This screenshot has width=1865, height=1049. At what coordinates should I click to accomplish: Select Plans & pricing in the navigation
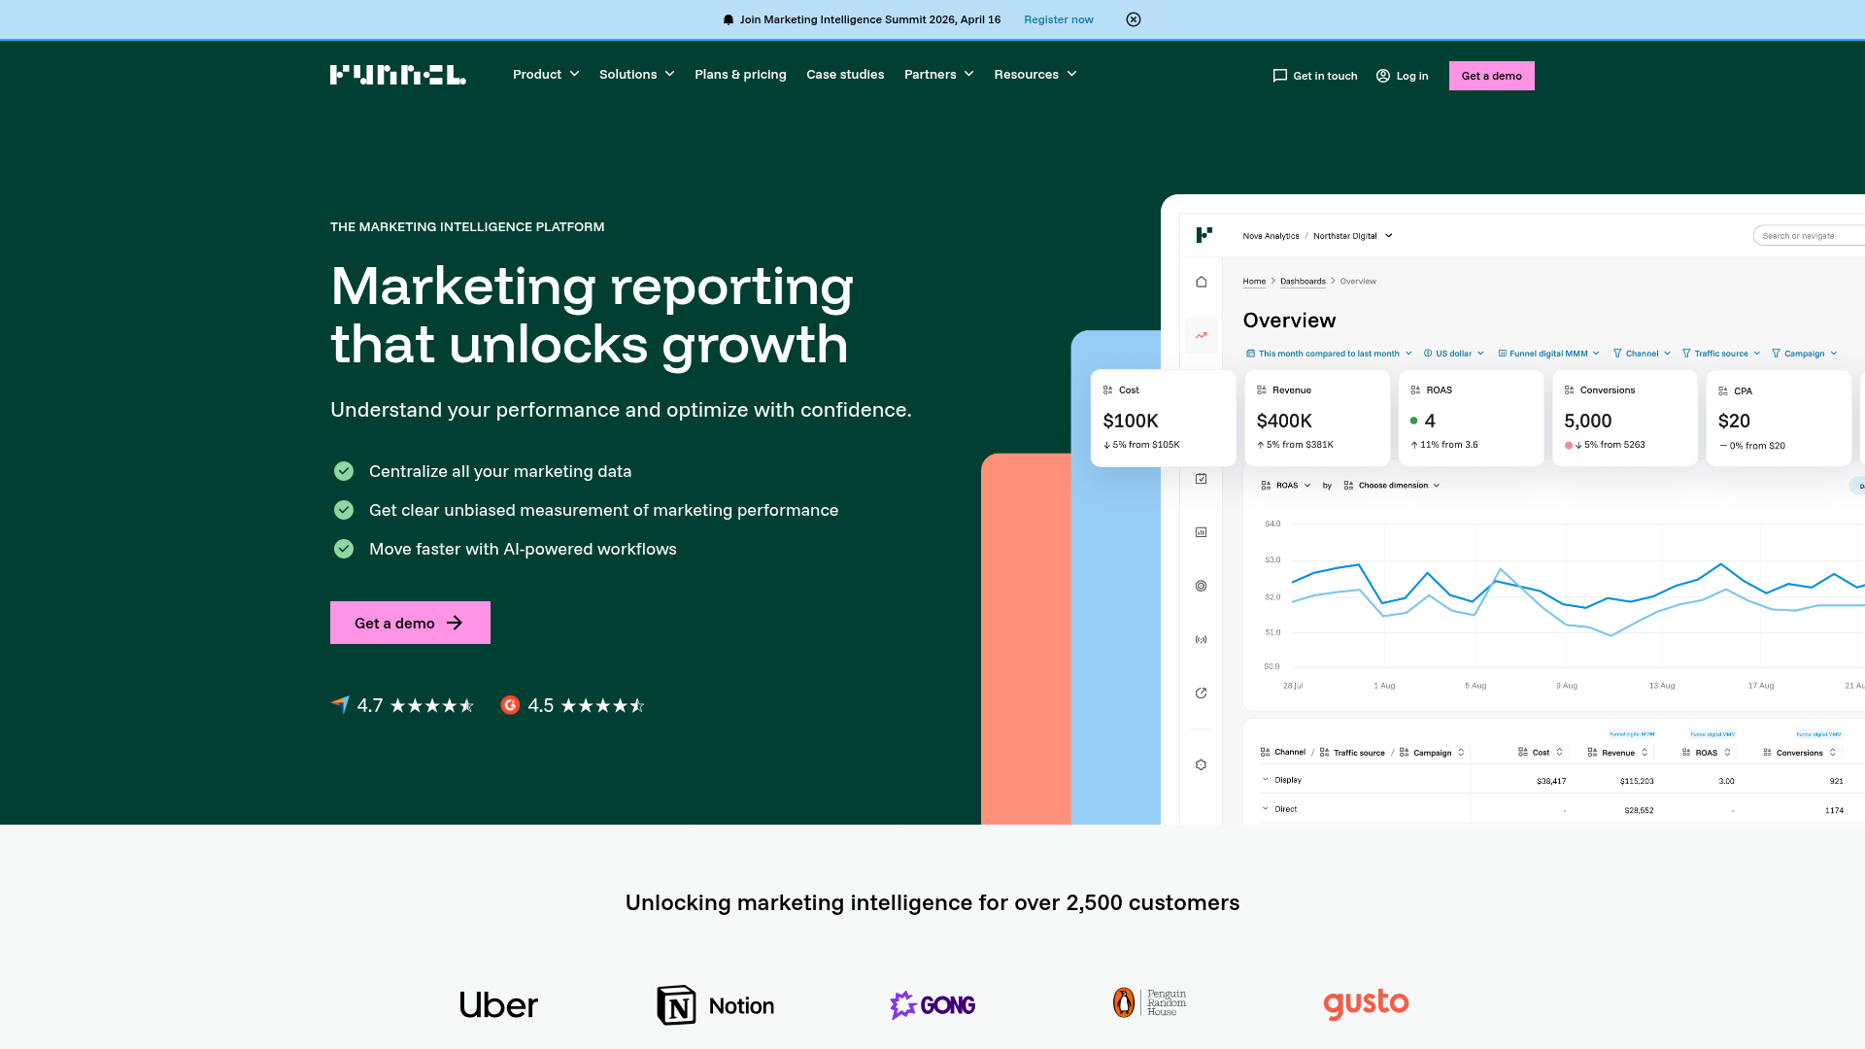740,74
